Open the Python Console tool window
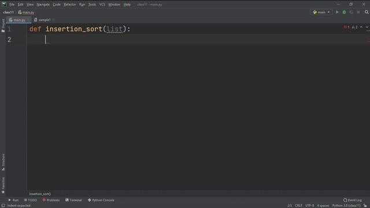This screenshot has width=370, height=208. point(101,200)
